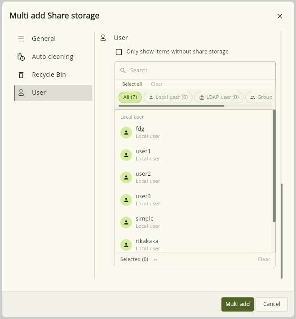The width and height of the screenshot is (296, 319).
Task: Cancel the Multi add dialog
Action: [x=272, y=304]
